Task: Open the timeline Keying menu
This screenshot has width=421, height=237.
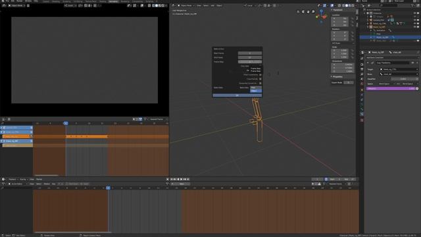Action: 24,179
